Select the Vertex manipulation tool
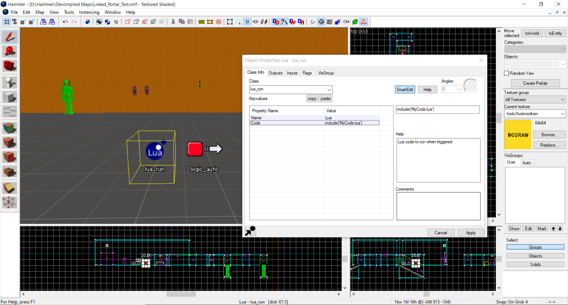The image size is (568, 305). click(x=10, y=203)
